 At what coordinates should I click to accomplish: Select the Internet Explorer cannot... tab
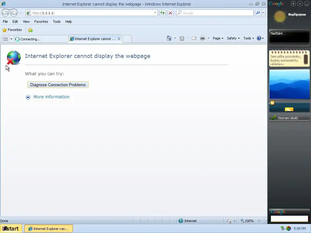95,39
